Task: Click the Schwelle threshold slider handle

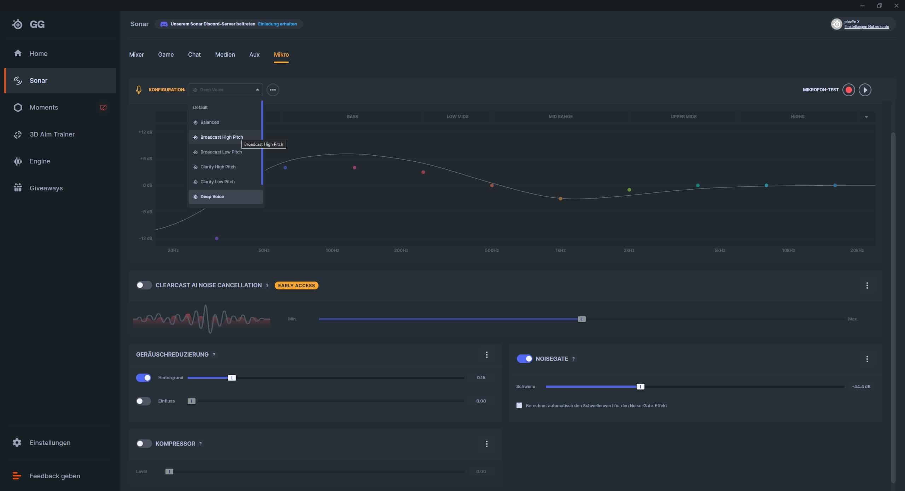Action: pyautogui.click(x=640, y=387)
